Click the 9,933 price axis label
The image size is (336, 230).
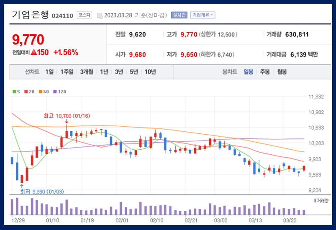315,159
